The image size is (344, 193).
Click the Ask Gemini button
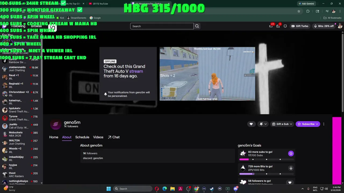tap(307, 4)
